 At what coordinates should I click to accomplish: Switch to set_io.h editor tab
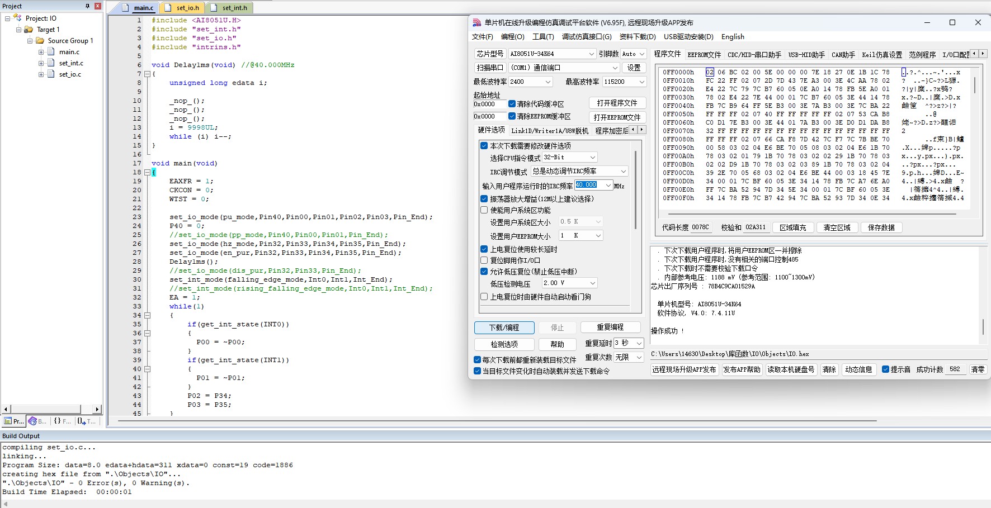183,8
